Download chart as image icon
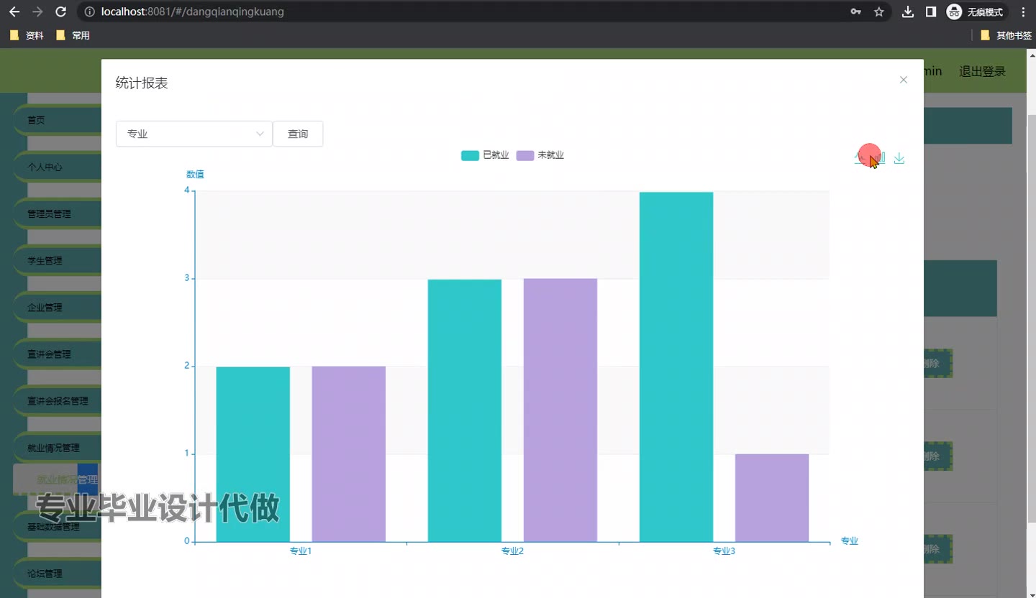 (899, 158)
